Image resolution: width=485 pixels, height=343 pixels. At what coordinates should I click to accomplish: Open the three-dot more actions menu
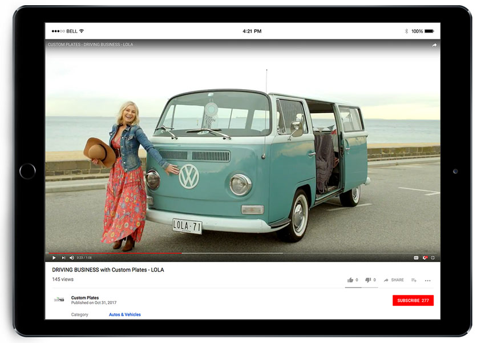click(428, 281)
